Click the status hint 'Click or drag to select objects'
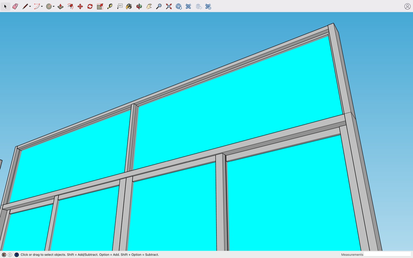Viewport: 413px width, 258px height. click(43, 255)
